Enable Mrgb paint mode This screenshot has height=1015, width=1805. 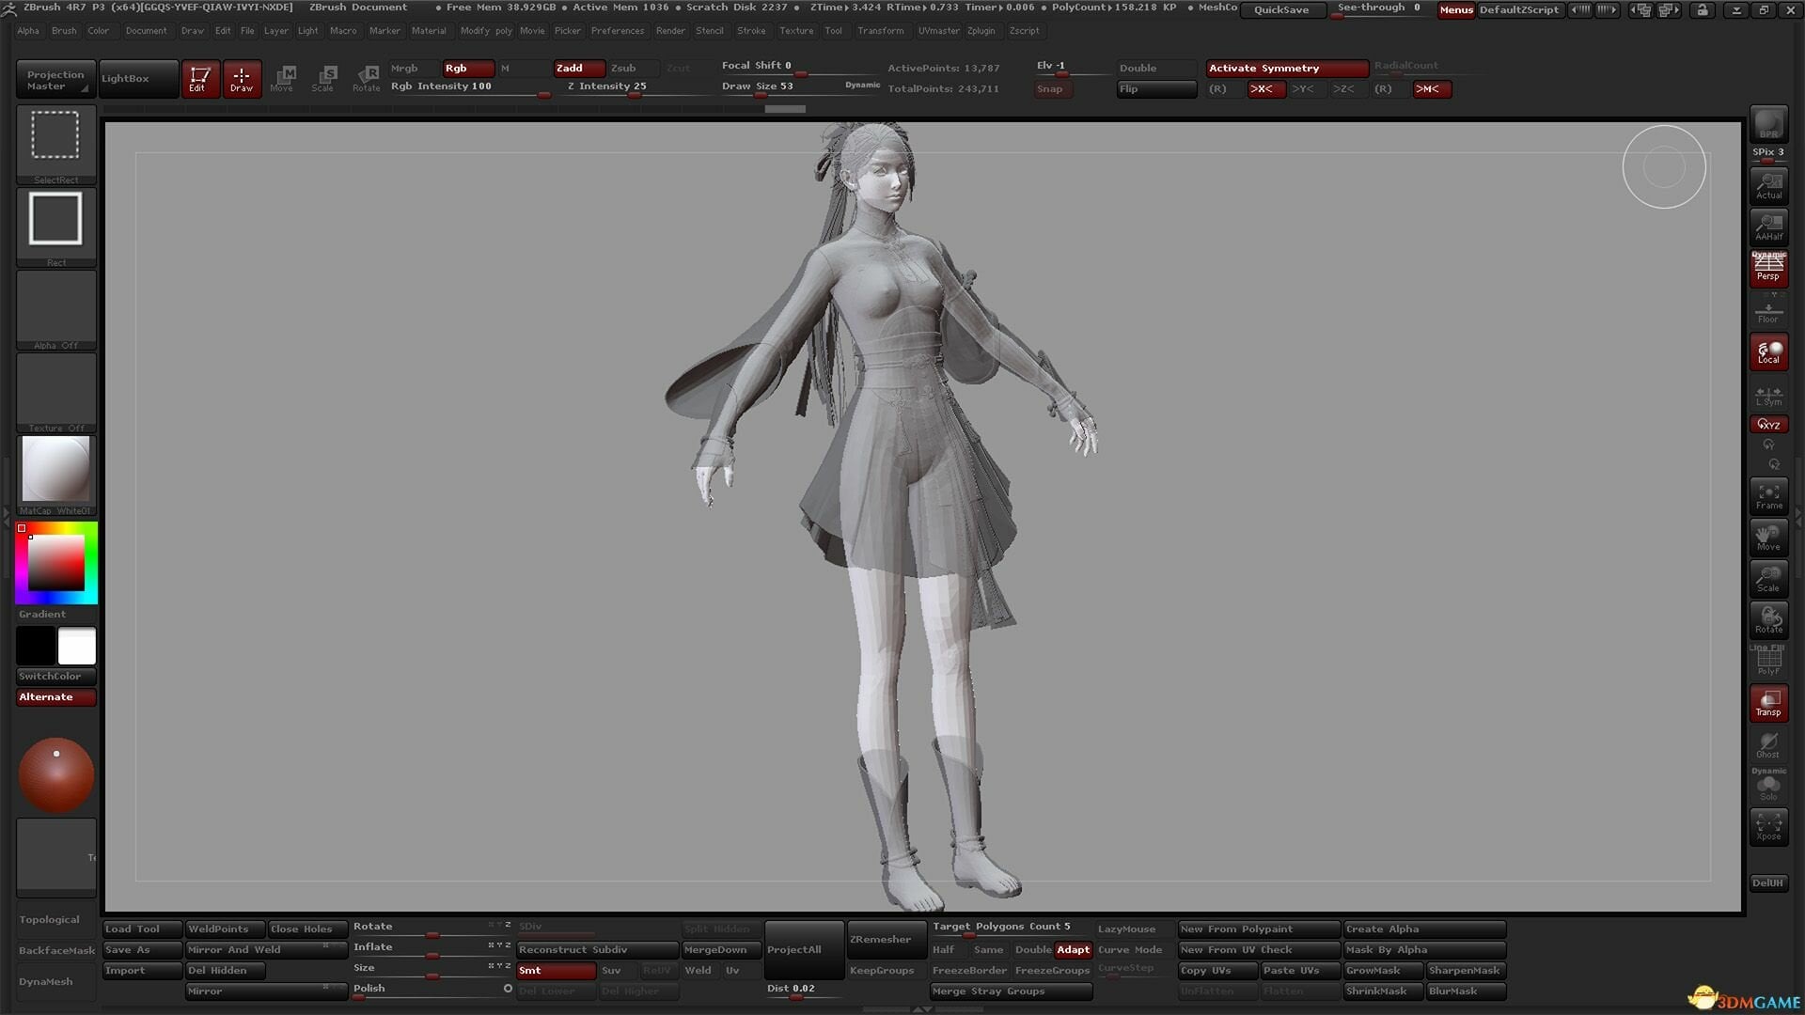click(x=413, y=68)
